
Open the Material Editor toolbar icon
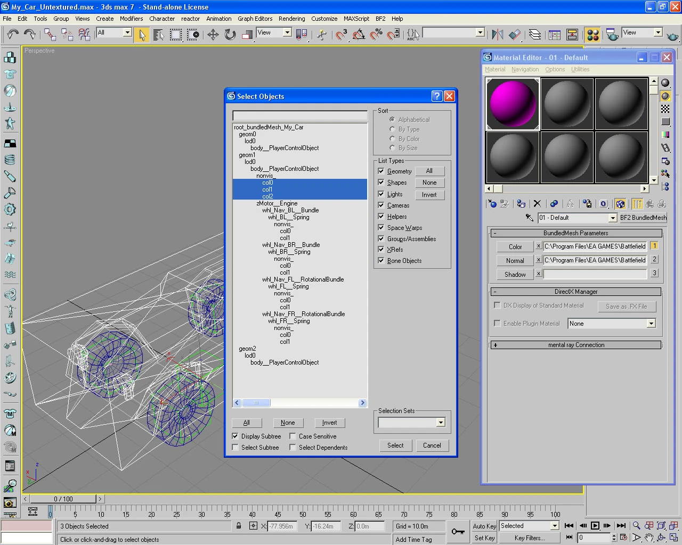592,35
